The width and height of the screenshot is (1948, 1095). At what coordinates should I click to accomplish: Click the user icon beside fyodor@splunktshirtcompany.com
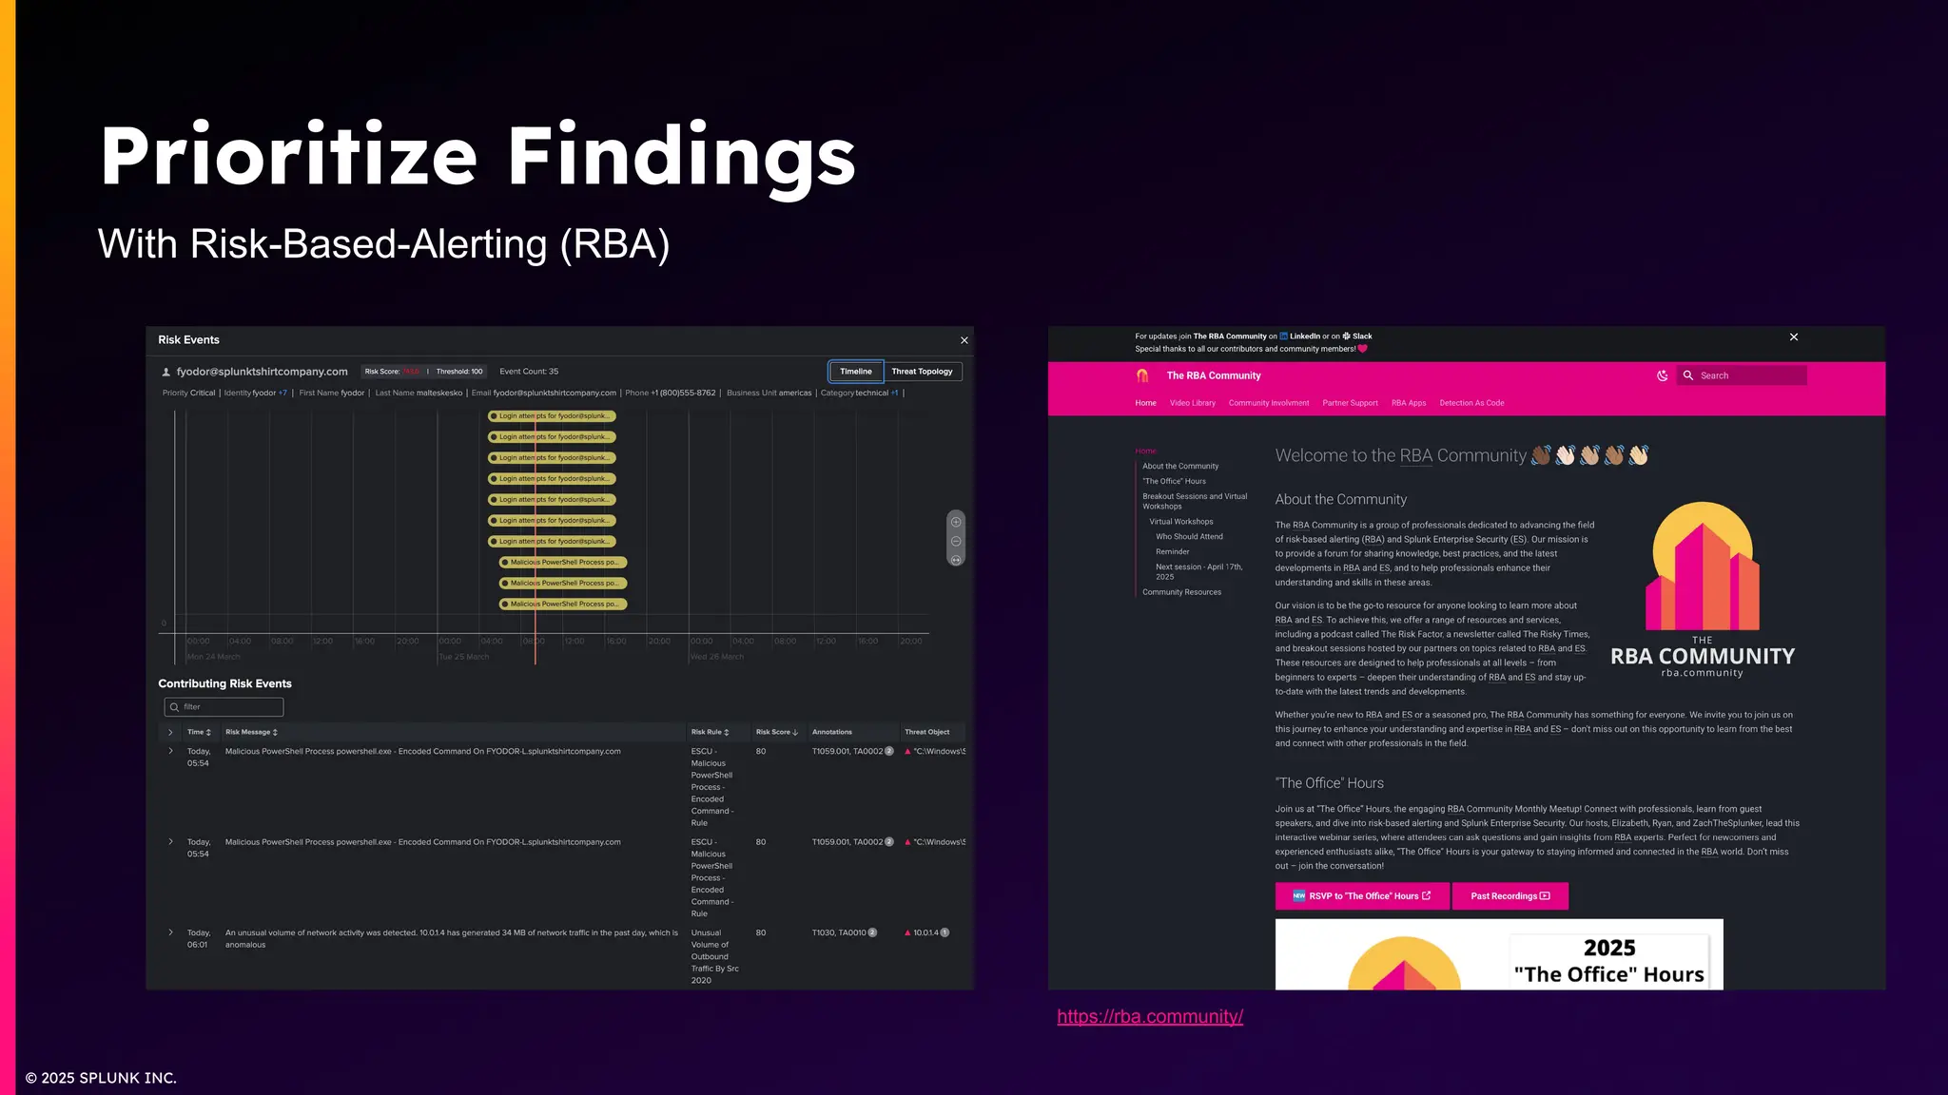(x=166, y=372)
